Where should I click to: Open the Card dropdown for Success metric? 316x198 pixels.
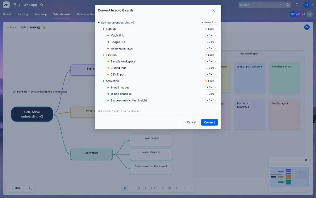pyautogui.click(x=211, y=100)
